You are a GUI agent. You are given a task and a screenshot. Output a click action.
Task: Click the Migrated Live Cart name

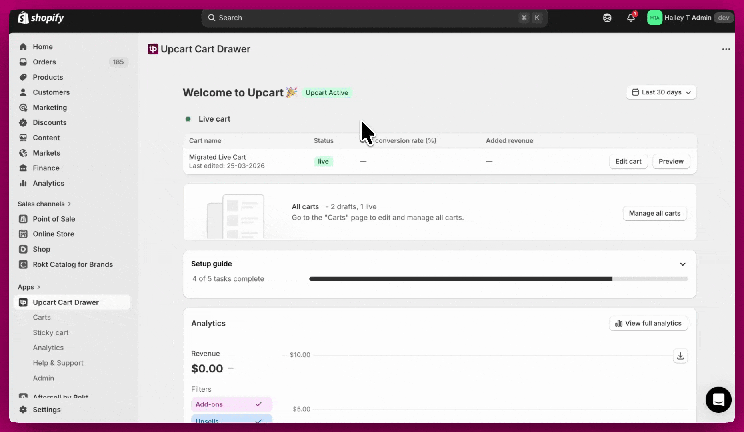(217, 157)
